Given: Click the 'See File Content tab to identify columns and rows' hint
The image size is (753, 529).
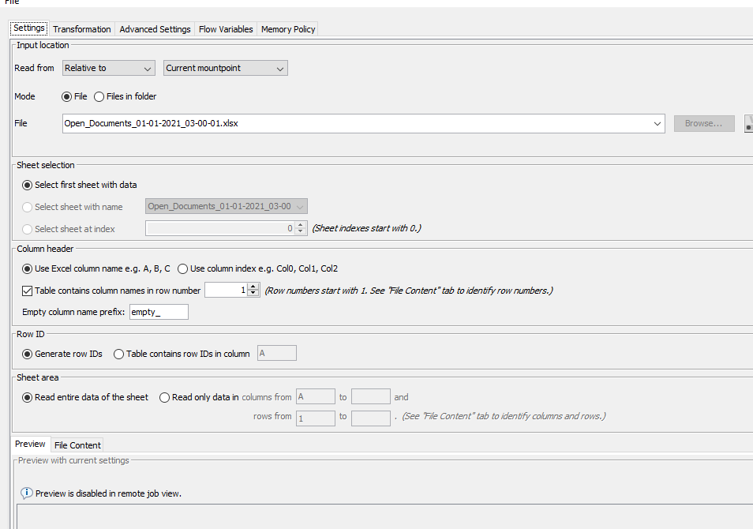Looking at the screenshot, I should 504,416.
